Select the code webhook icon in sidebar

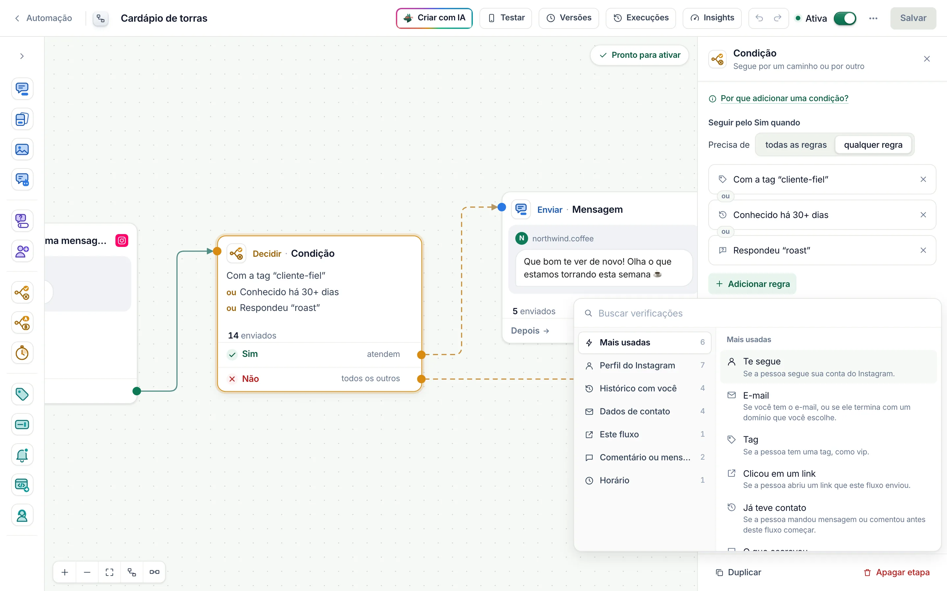pos(22,485)
